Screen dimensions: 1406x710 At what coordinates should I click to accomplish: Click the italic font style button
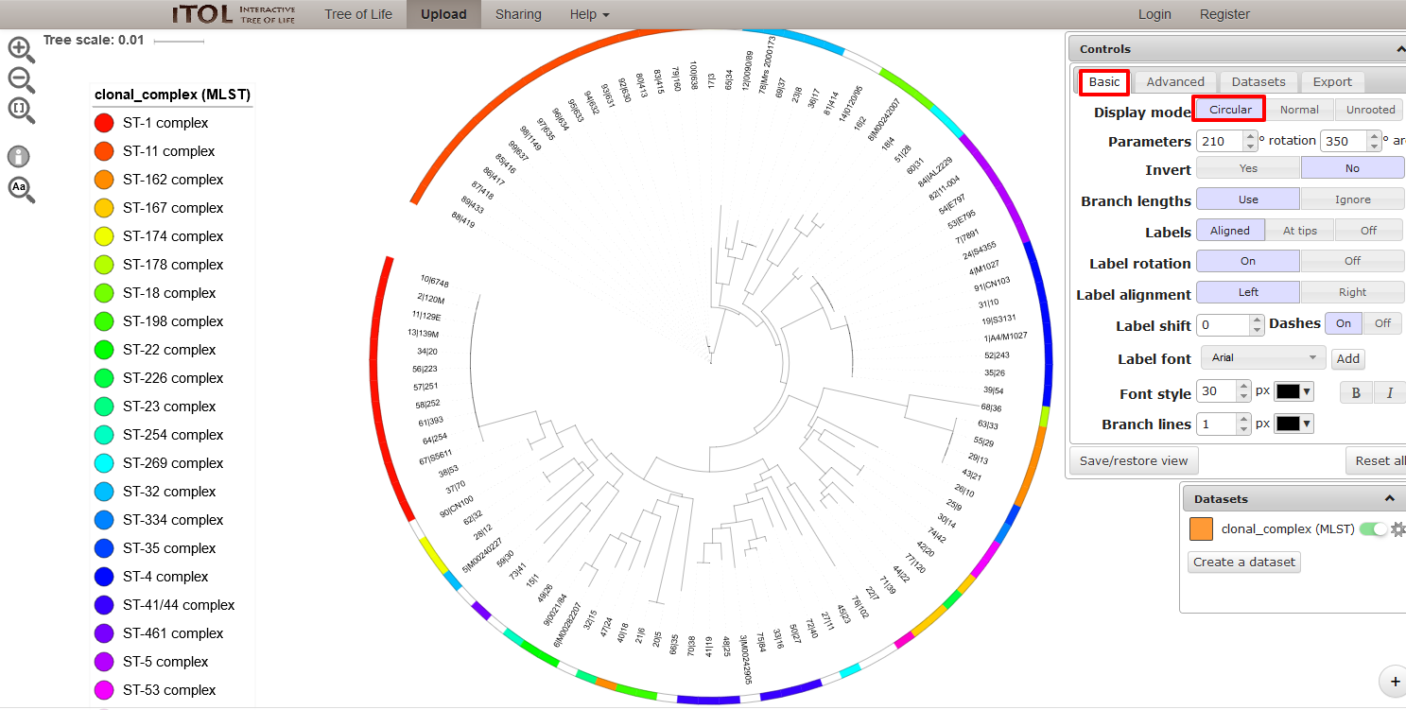coord(1389,392)
